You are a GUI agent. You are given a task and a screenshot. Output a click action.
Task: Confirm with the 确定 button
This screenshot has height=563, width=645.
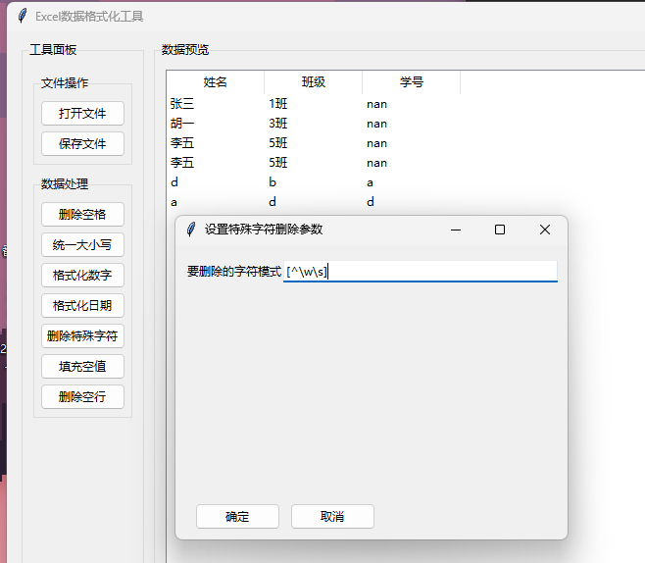(238, 517)
